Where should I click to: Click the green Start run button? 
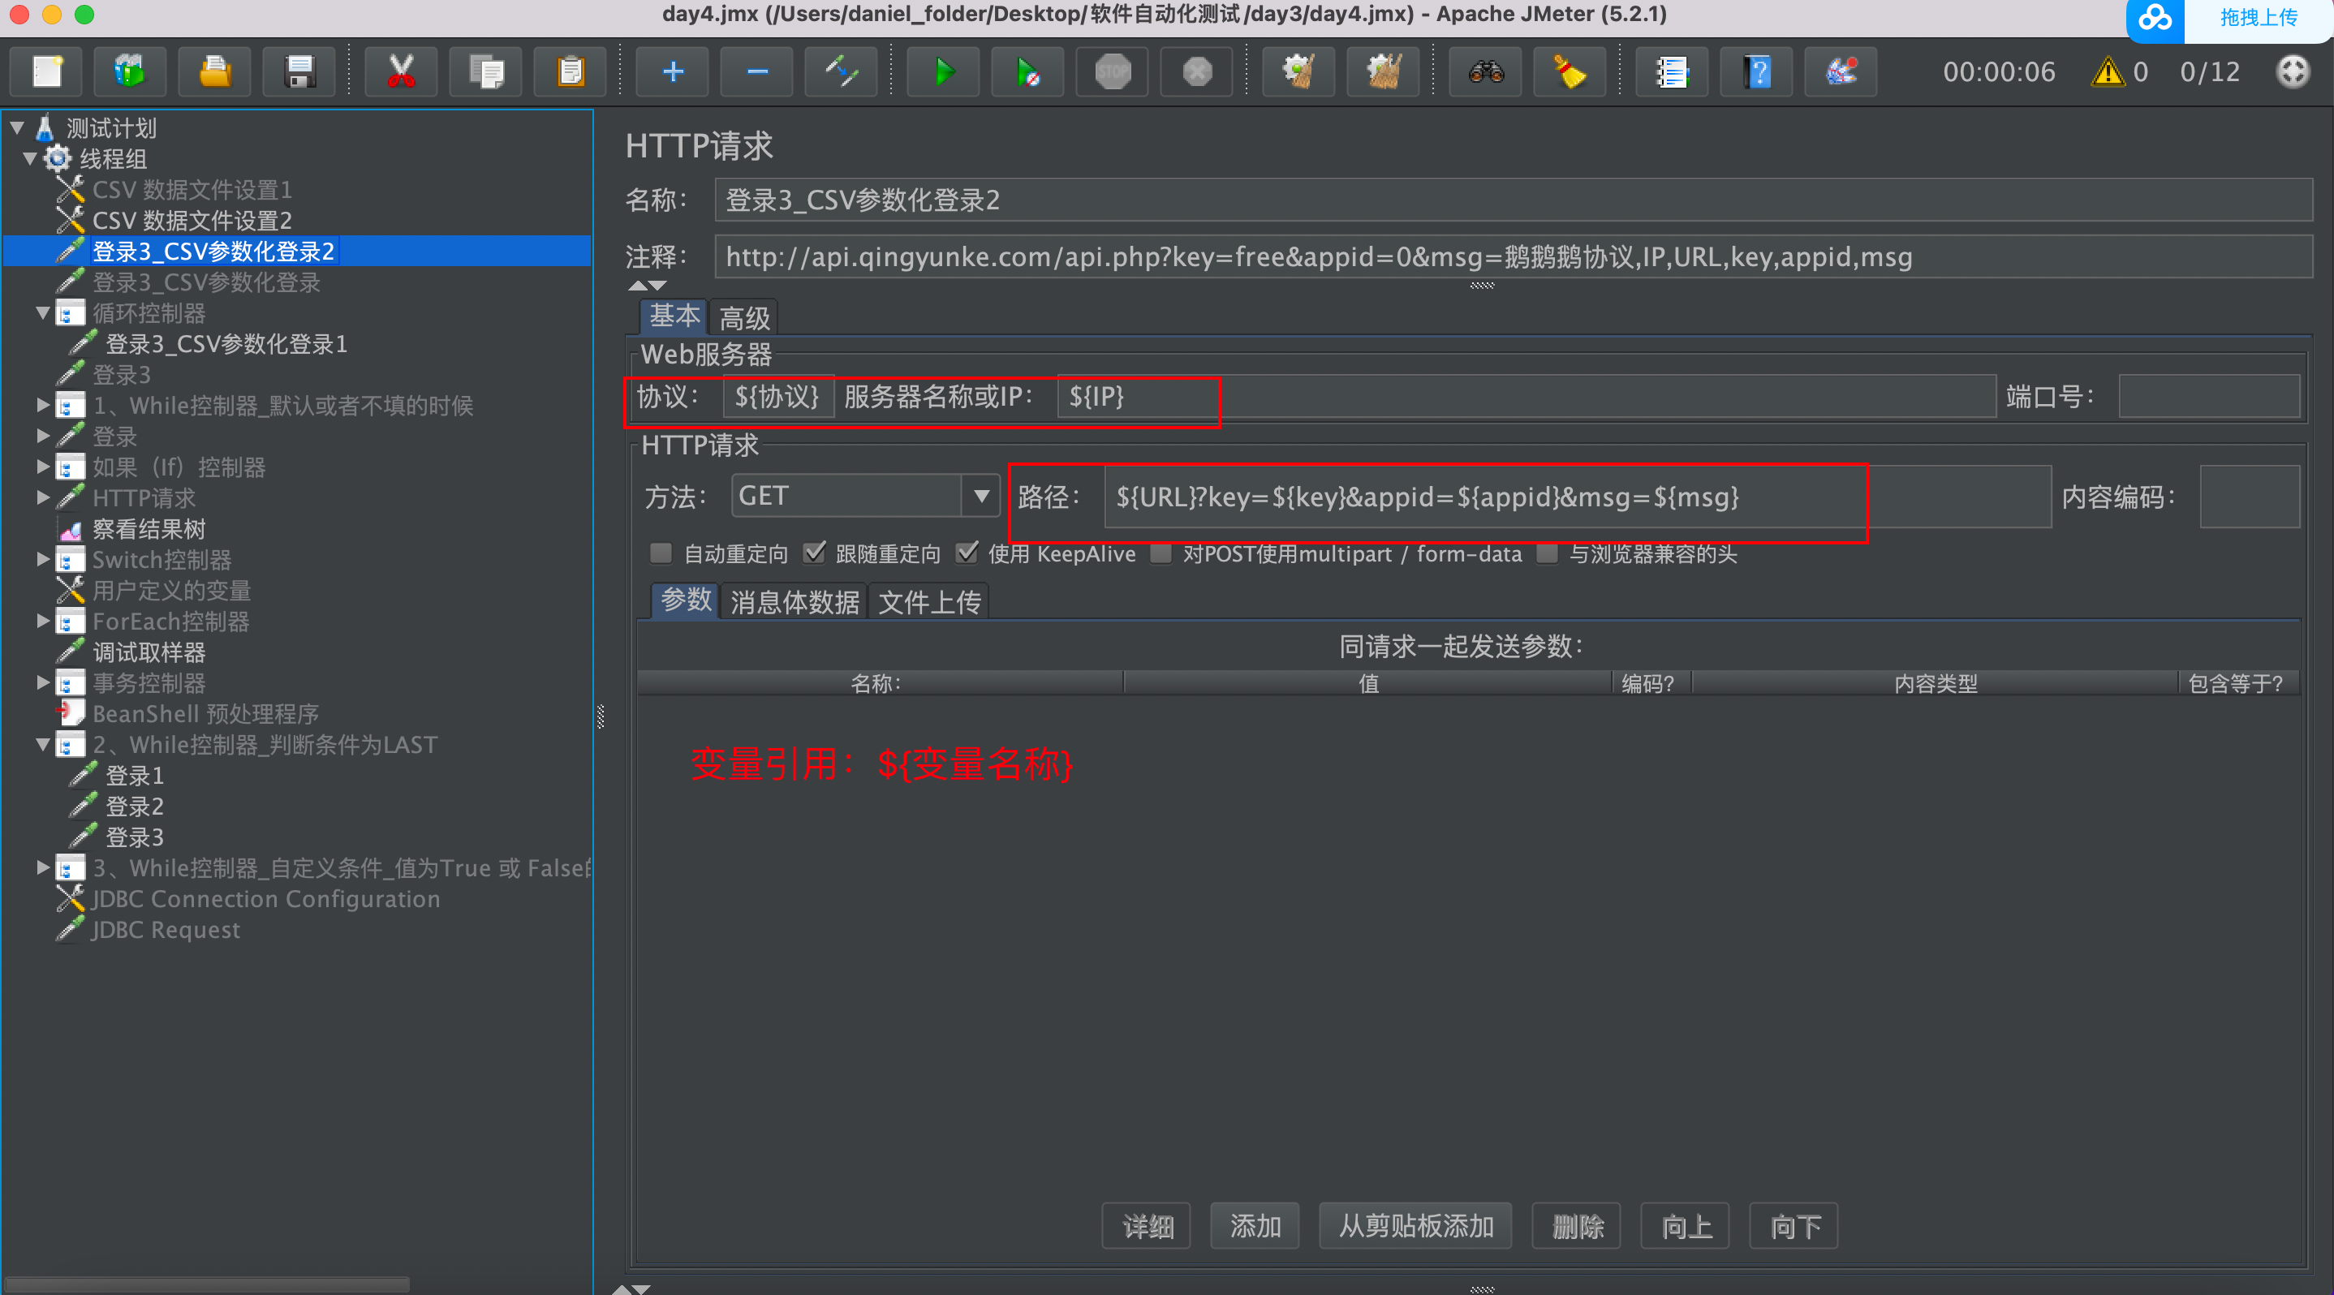(943, 71)
